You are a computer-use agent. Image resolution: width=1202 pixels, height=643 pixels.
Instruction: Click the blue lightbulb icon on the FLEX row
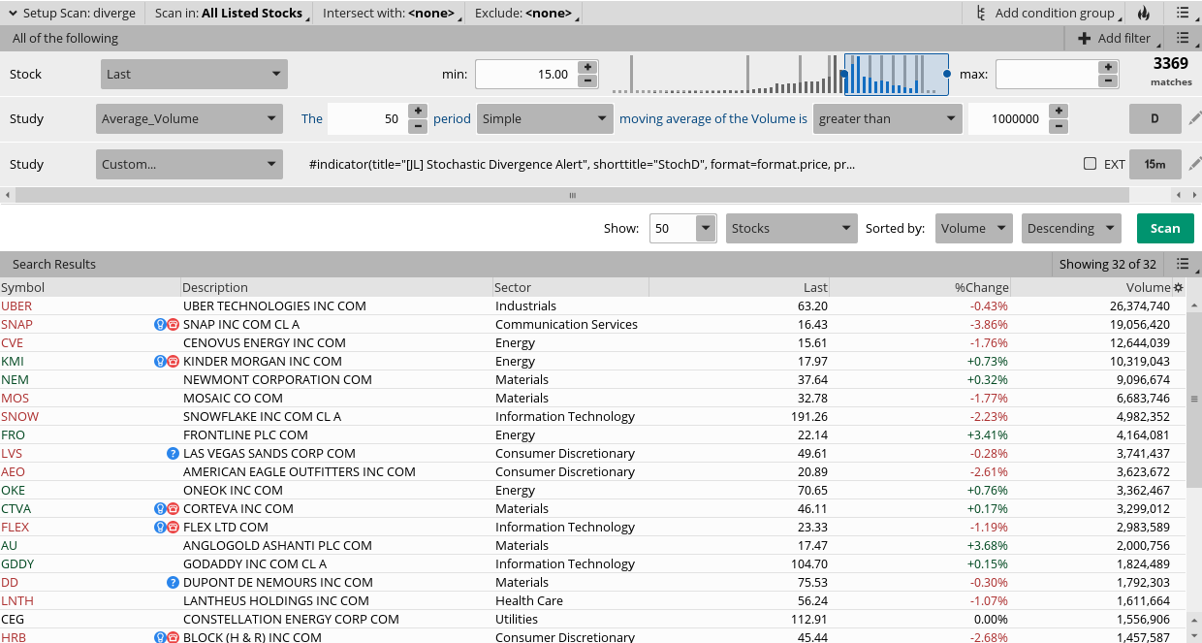point(161,528)
